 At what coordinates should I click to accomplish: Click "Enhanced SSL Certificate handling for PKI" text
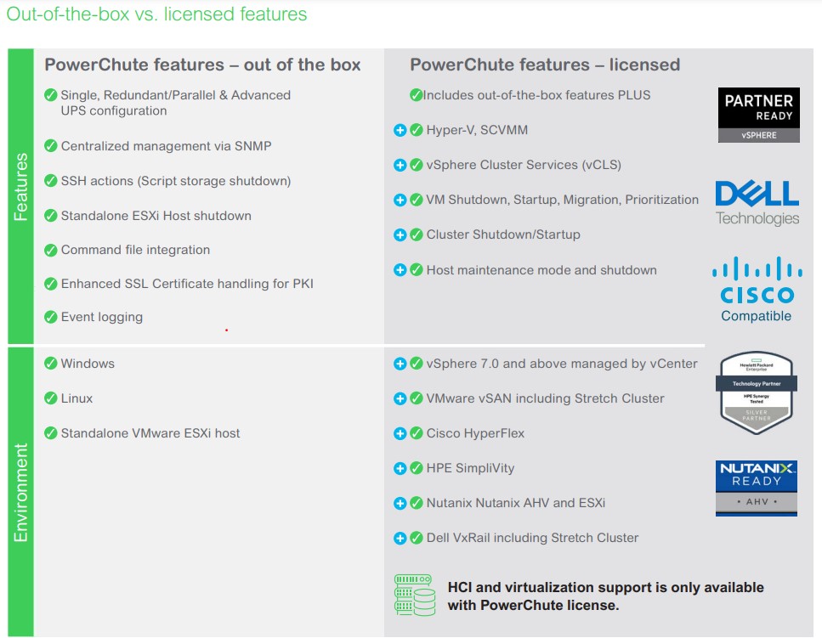point(187,284)
